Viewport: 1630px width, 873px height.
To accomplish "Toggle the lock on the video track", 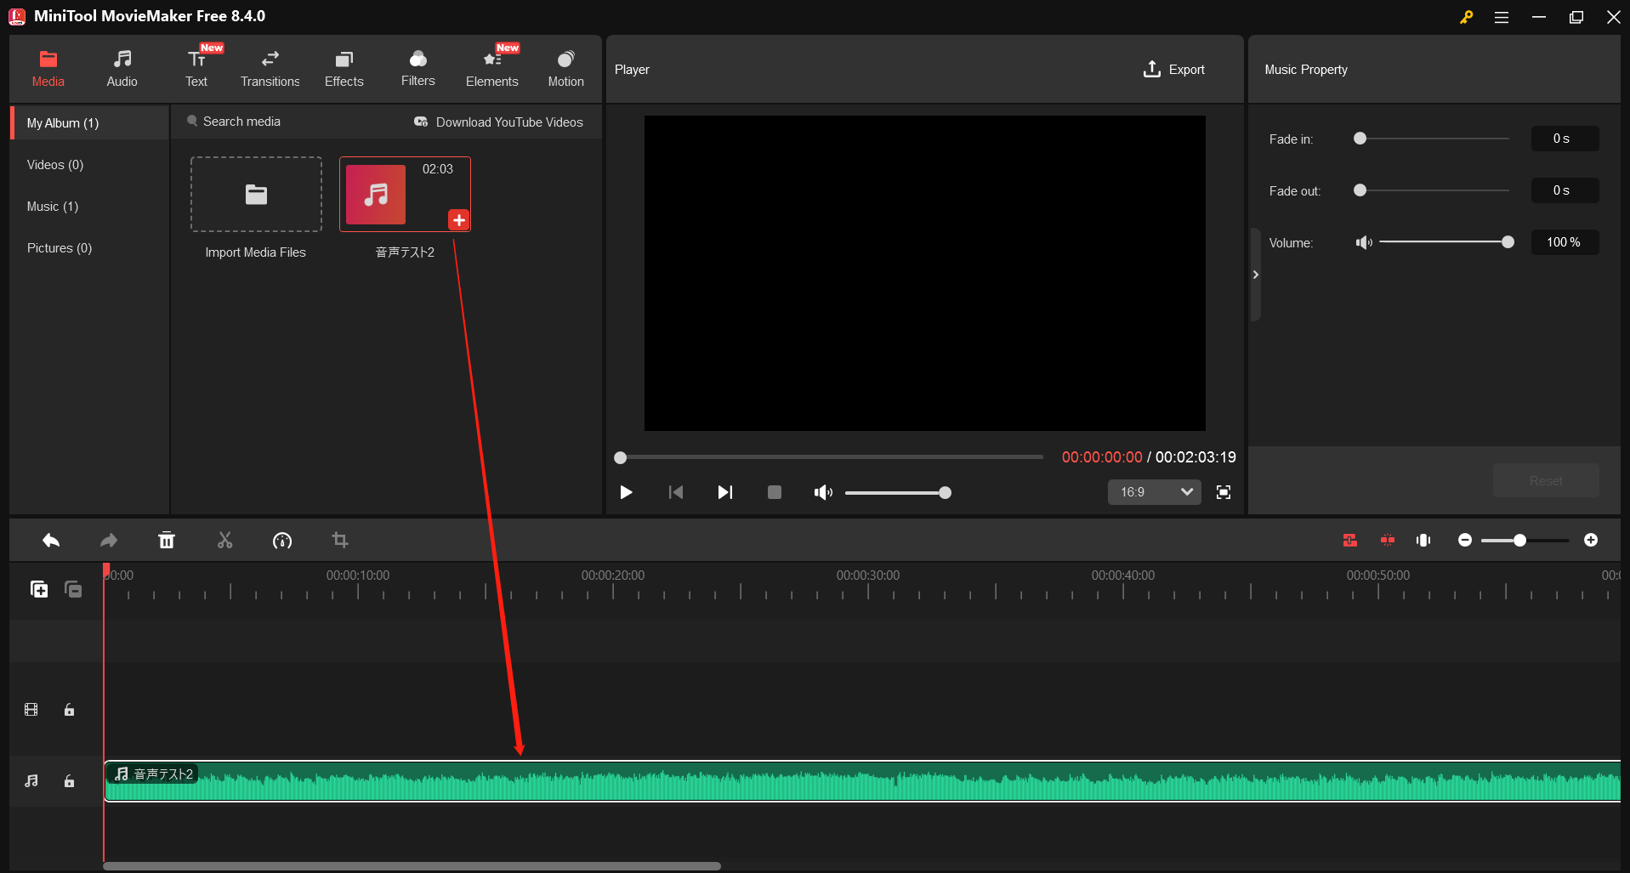I will 69,710.
